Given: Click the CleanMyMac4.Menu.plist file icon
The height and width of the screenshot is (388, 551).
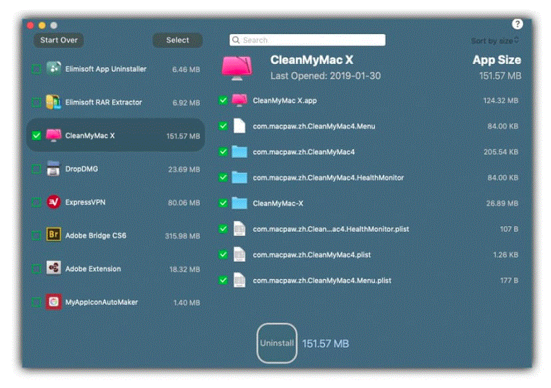Looking at the screenshot, I should click(x=239, y=280).
